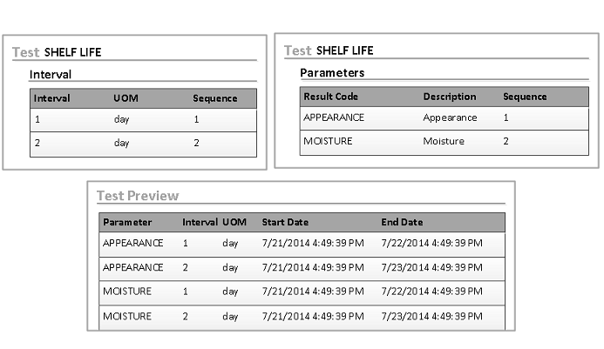Screen dimensions: 604x349
Task: Click the Interval section heading above the table
Action: pos(51,75)
